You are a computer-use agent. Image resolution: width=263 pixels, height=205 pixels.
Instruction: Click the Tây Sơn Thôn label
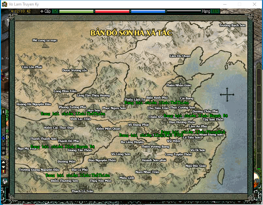[213, 119]
